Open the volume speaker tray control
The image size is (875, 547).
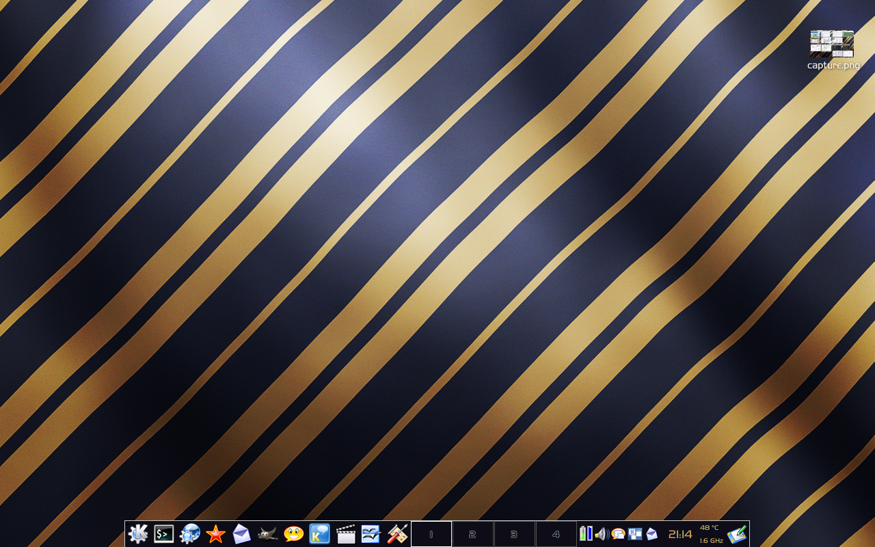point(602,534)
